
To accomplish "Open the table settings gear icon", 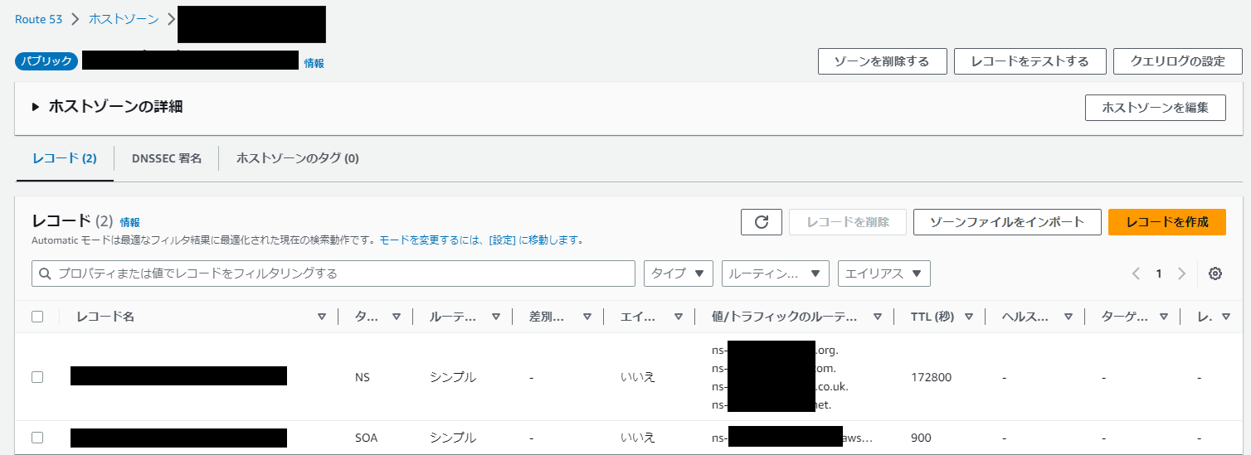I will (x=1215, y=273).
